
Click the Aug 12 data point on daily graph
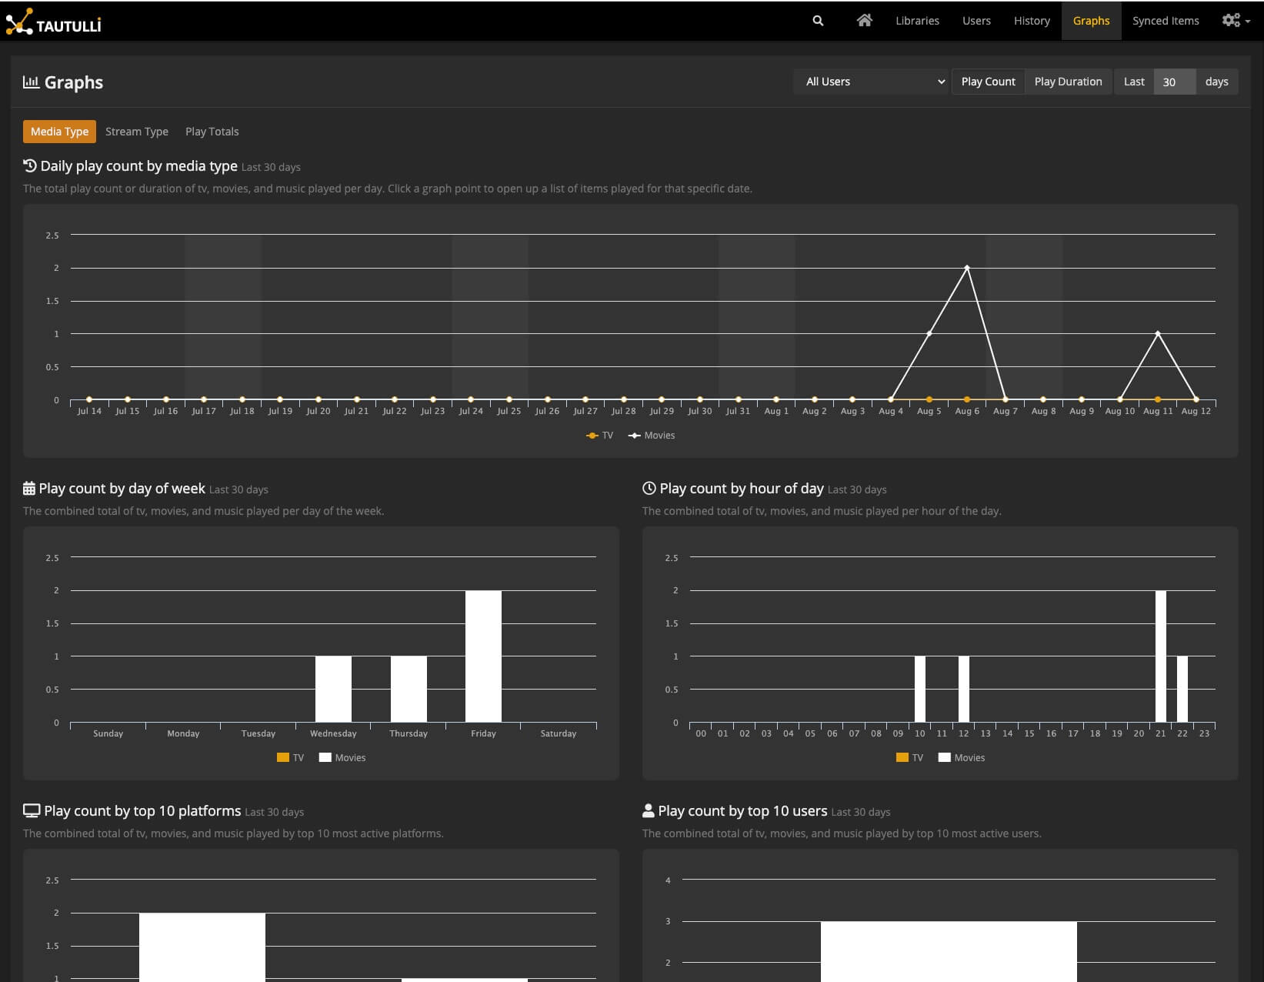pos(1196,399)
